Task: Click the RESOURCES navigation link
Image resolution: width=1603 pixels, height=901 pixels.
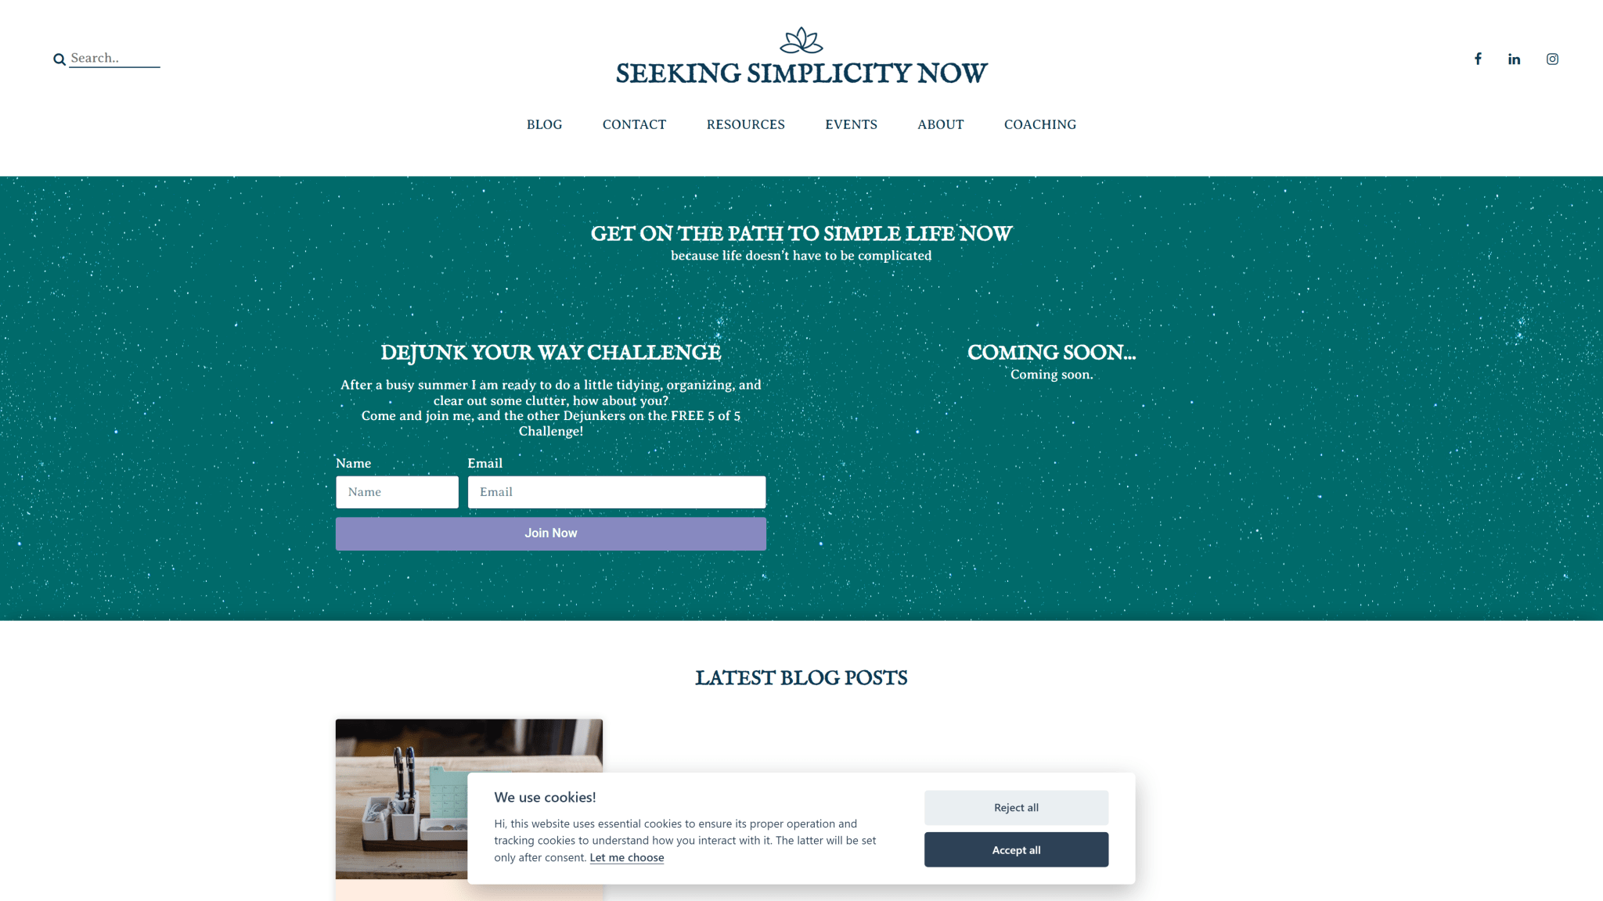Action: (x=745, y=124)
